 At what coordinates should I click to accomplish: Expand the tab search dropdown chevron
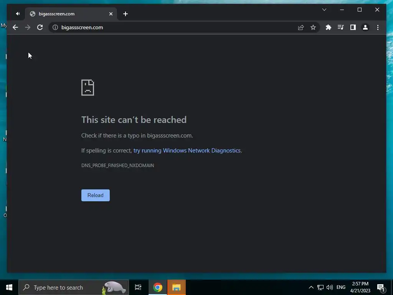point(324,10)
